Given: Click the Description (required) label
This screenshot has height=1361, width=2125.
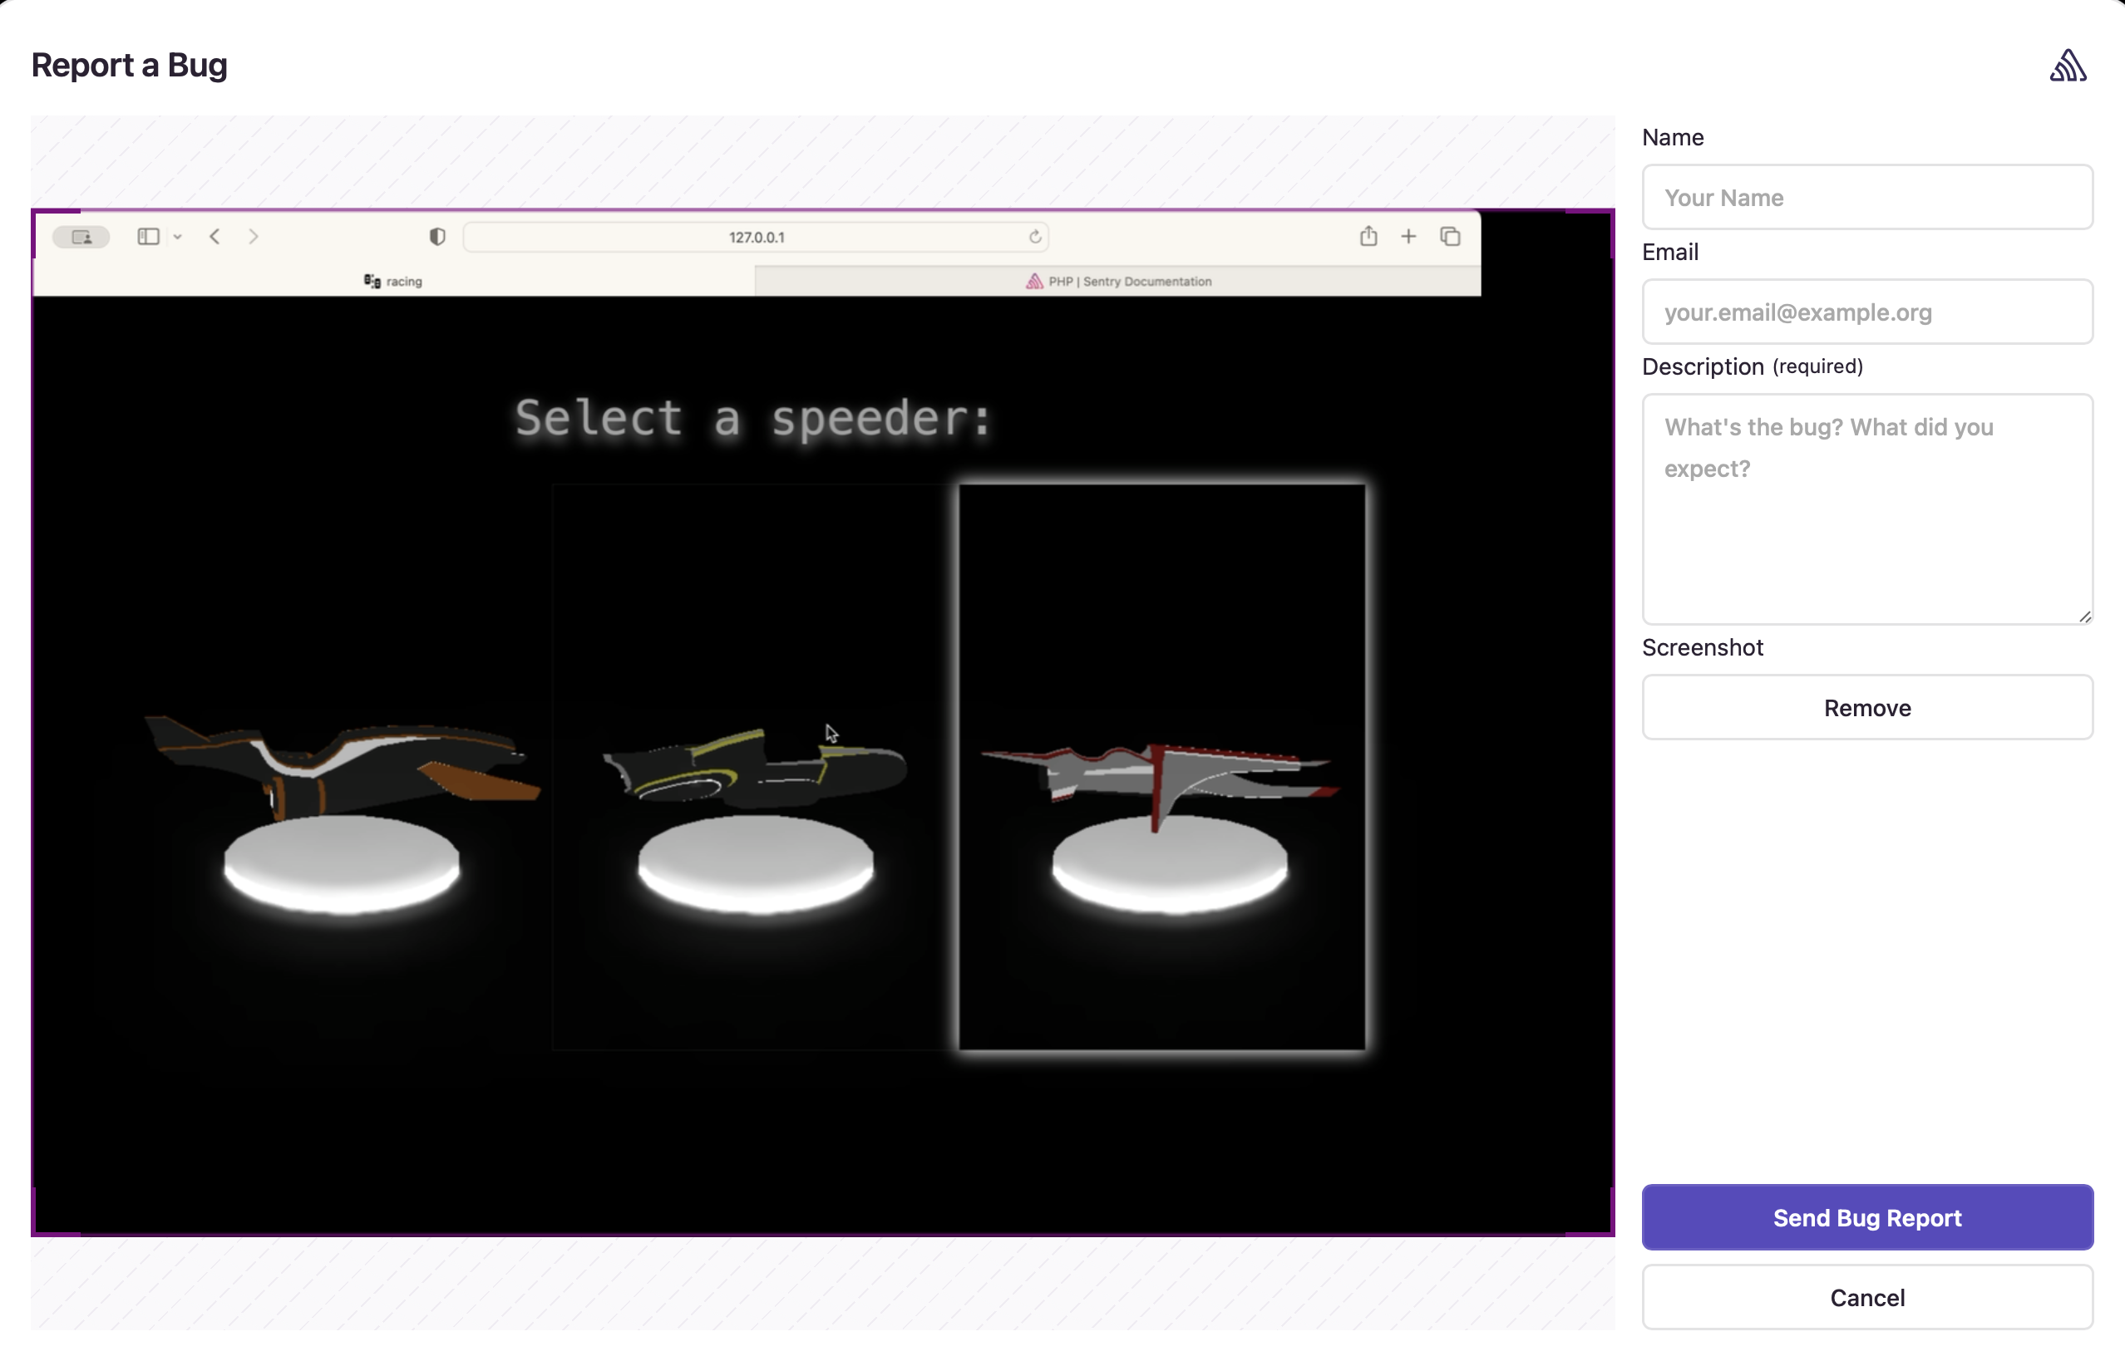Looking at the screenshot, I should click(x=1752, y=366).
